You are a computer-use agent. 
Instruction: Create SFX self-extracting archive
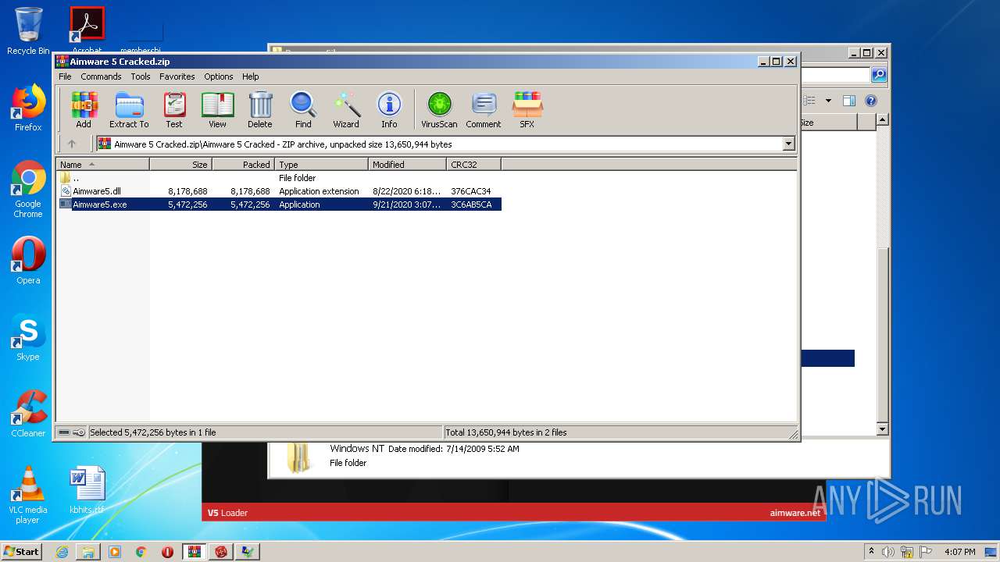(x=527, y=109)
